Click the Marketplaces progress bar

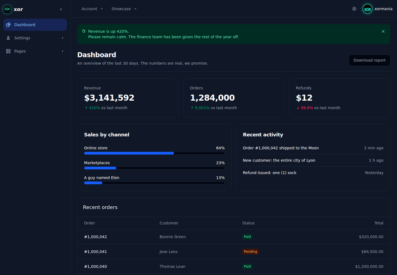pos(154,168)
